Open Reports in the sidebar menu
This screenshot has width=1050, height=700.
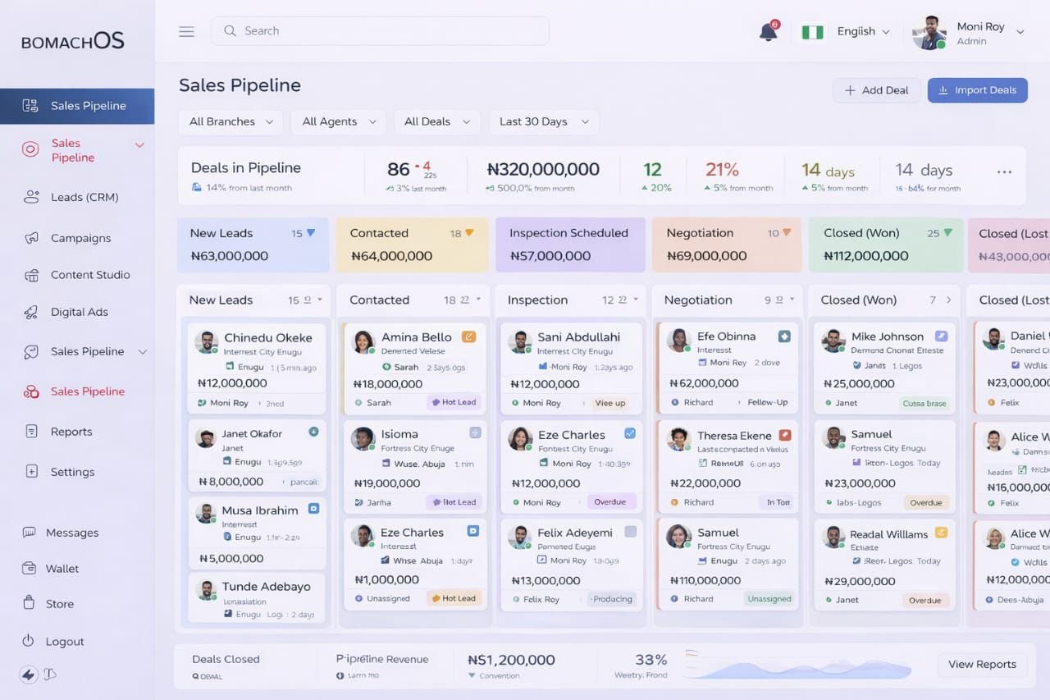[x=71, y=432]
